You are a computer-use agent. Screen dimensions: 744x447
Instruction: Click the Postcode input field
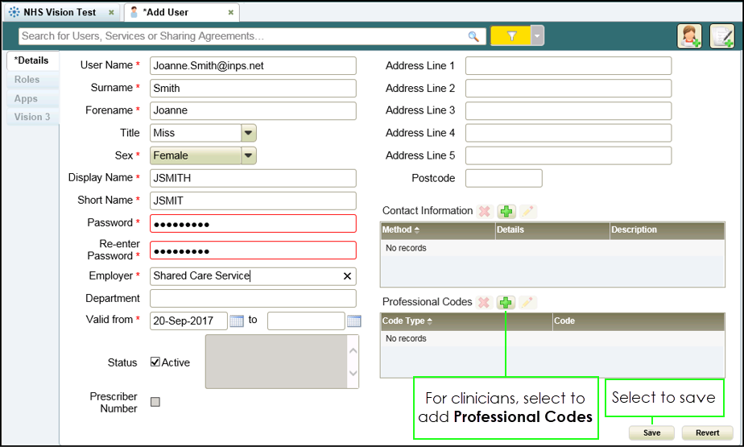click(503, 178)
